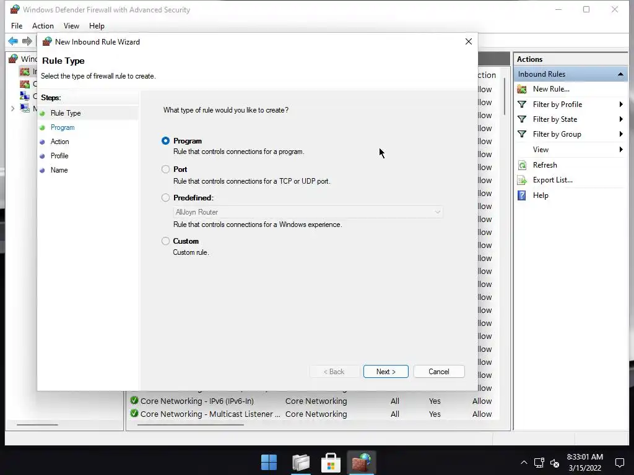
Task: Select the Rule Type step
Action: [x=66, y=113]
